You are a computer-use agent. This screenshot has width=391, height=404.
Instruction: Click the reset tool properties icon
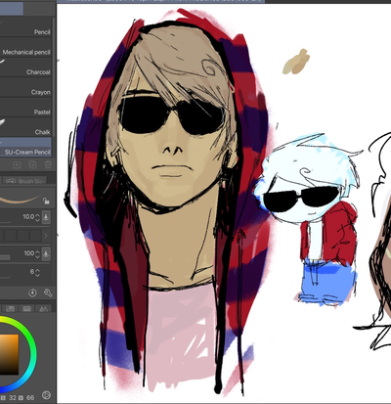coord(32,292)
